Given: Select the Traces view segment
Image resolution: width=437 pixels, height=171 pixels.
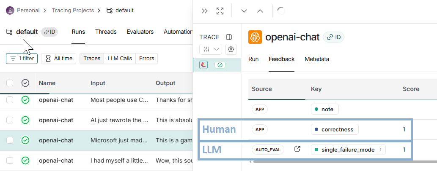Looking at the screenshot, I should point(92,59).
